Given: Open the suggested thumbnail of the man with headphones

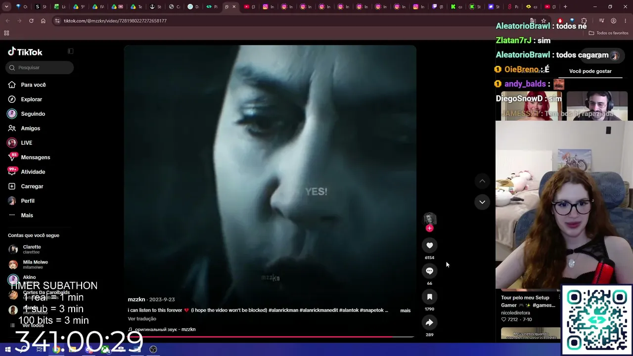Looking at the screenshot, I should (597, 105).
